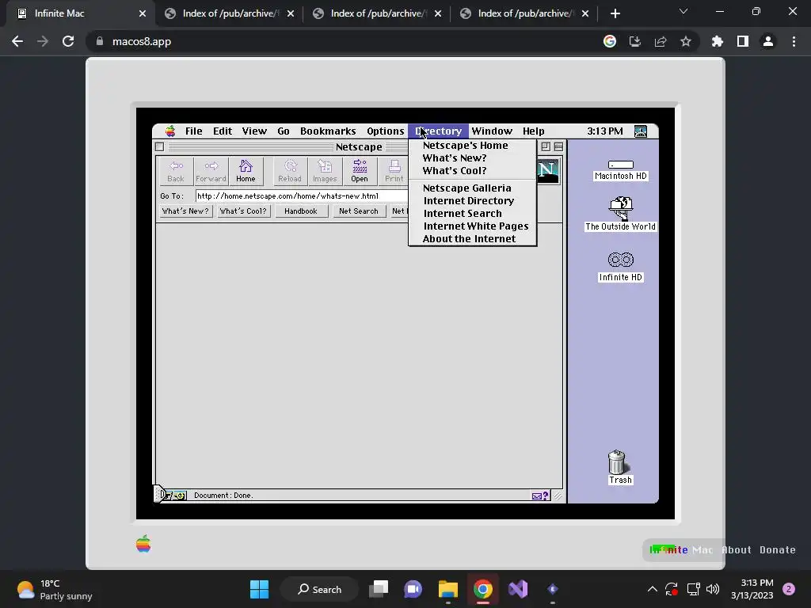Click the Net Search directory button

tap(359, 211)
